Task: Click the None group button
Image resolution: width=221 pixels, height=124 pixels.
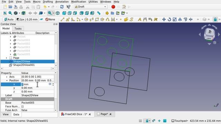Action: pyautogui.click(x=50, y=19)
